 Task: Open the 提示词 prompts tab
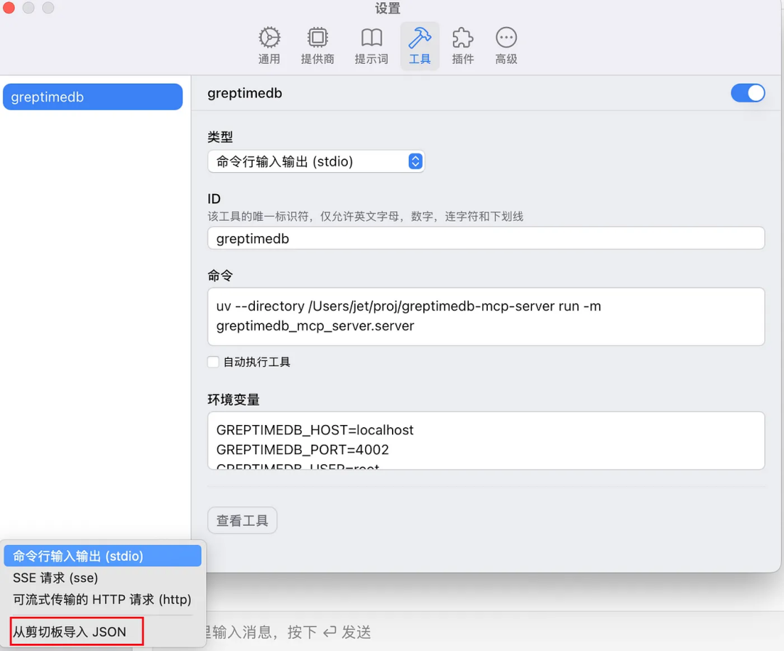[x=372, y=46]
